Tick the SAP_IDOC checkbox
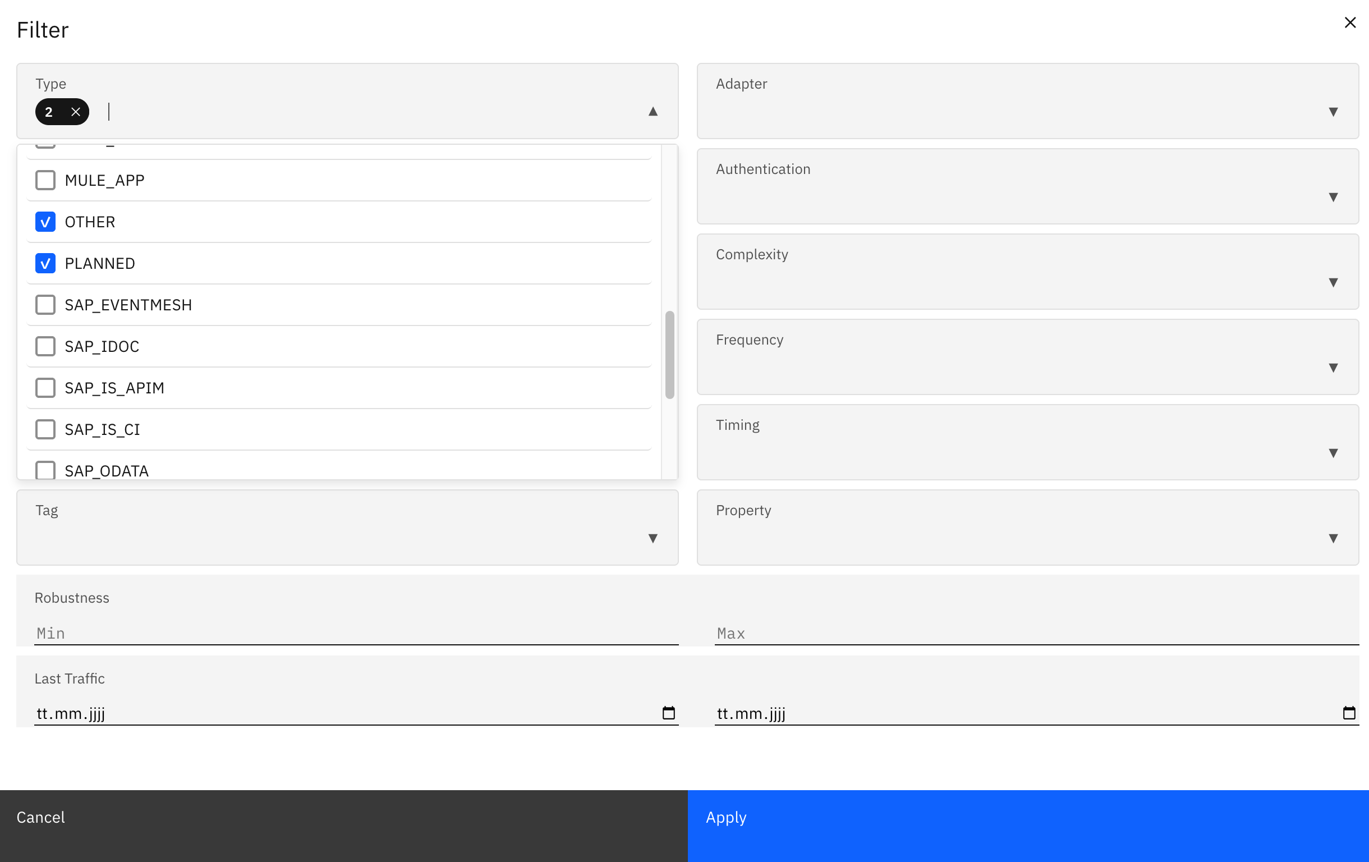The height and width of the screenshot is (862, 1369). (x=45, y=346)
